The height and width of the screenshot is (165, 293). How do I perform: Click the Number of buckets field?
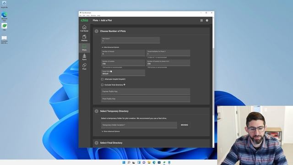click(x=123, y=63)
